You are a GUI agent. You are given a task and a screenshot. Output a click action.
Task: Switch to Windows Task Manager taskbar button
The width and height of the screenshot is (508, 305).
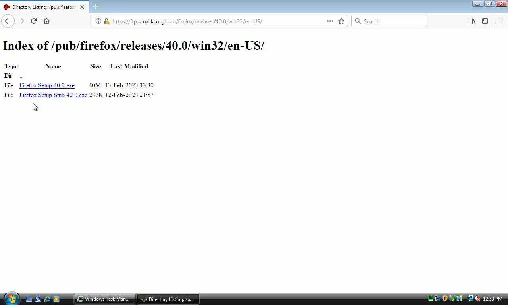(104, 299)
